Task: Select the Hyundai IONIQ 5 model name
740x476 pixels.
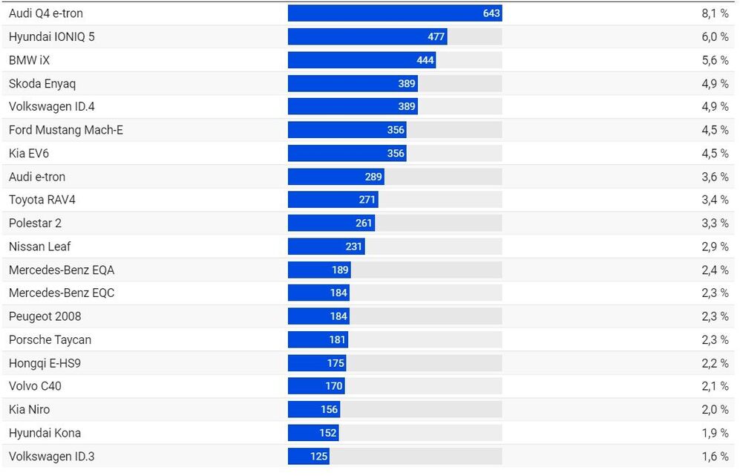Action: click(x=52, y=36)
